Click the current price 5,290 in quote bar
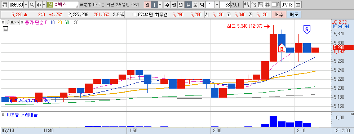 pos(17,15)
